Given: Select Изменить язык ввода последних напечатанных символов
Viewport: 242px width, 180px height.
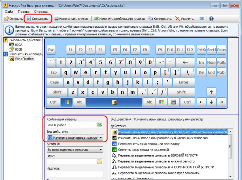Looking at the screenshot, I should point(169,132).
